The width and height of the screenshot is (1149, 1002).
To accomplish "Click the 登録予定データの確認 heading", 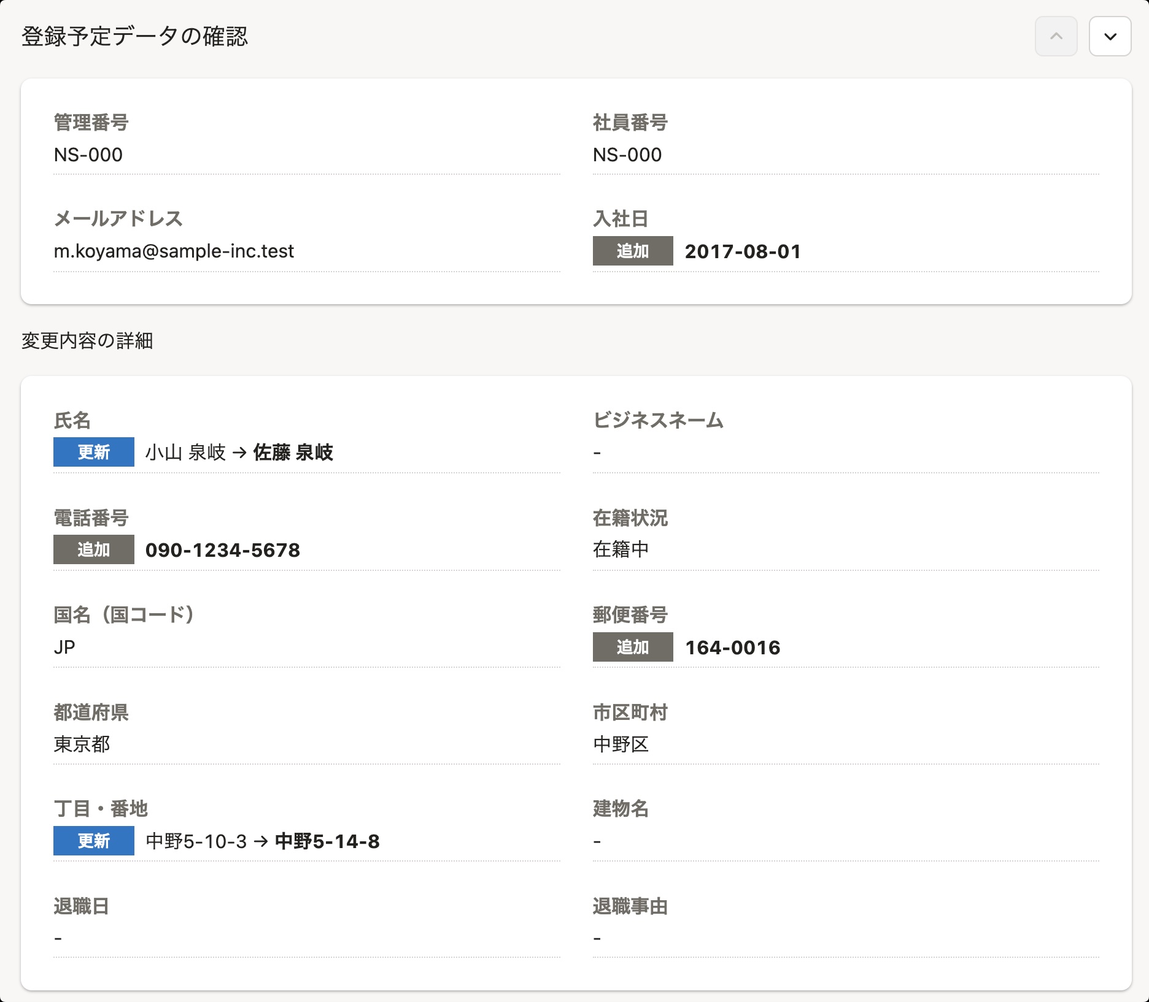I will pos(134,37).
